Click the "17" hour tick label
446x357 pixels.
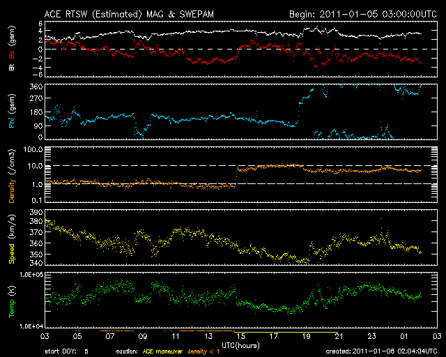pyautogui.click(x=274, y=337)
